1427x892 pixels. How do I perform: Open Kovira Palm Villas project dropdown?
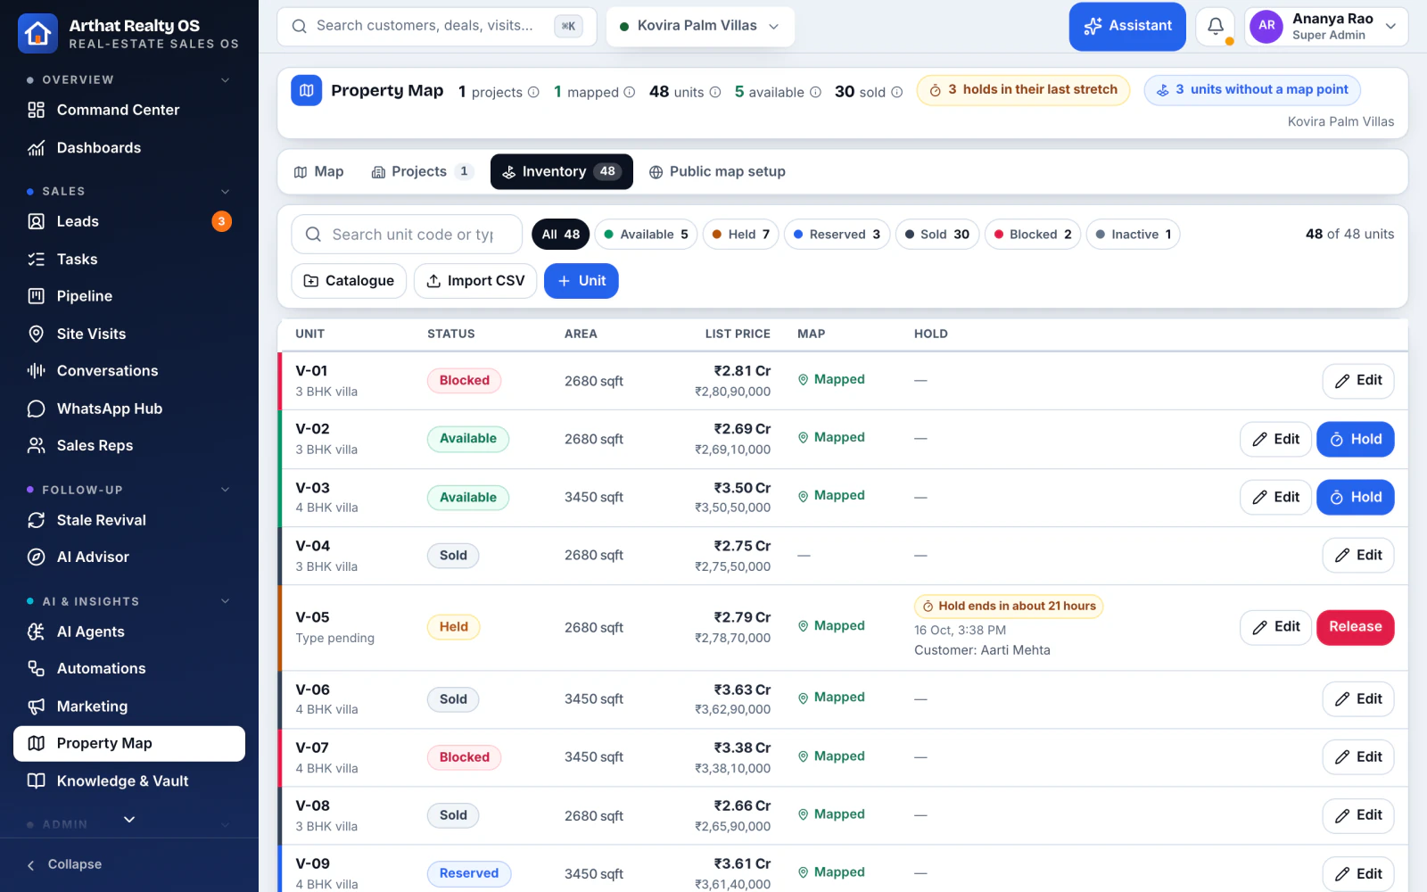700,26
